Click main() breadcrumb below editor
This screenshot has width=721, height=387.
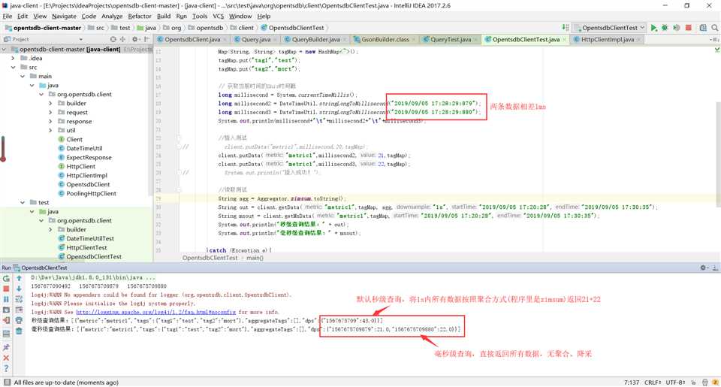(x=255, y=258)
